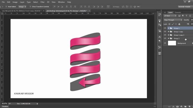The width and height of the screenshot is (193, 108).
Task: Hide the Group 1 copy layer
Action: click(165, 31)
